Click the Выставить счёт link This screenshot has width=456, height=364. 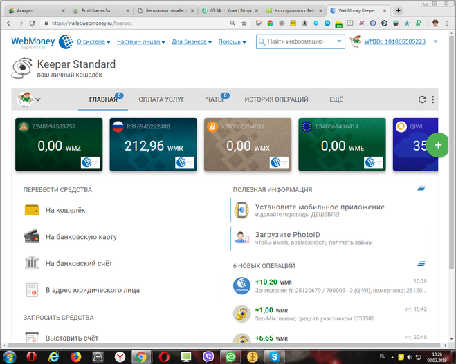[71, 338]
